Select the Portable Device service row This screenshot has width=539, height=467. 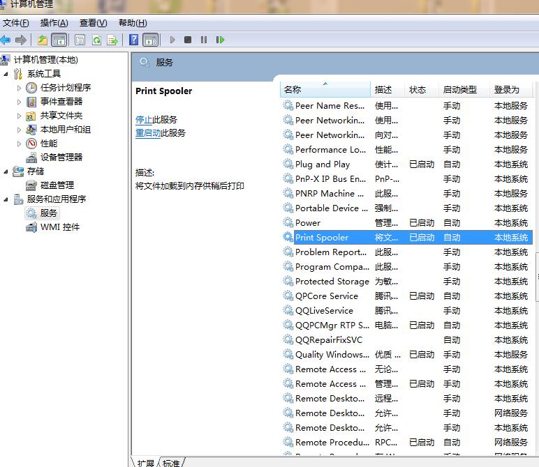(x=406, y=208)
